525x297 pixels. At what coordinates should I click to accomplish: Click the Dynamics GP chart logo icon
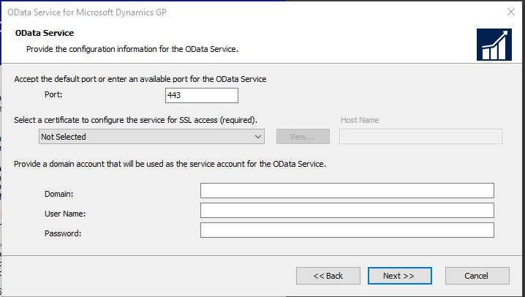pos(494,45)
